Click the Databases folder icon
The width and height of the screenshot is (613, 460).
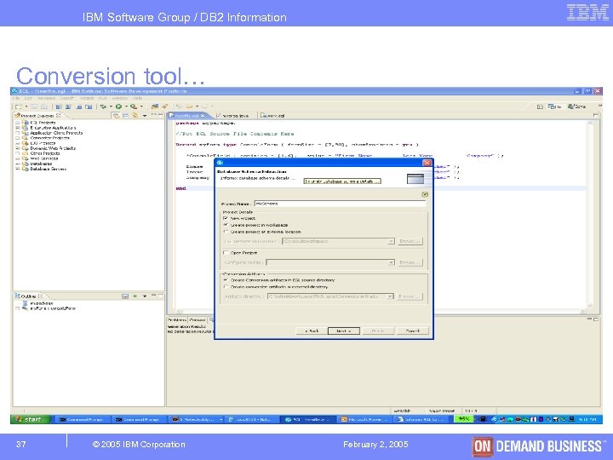[26, 164]
